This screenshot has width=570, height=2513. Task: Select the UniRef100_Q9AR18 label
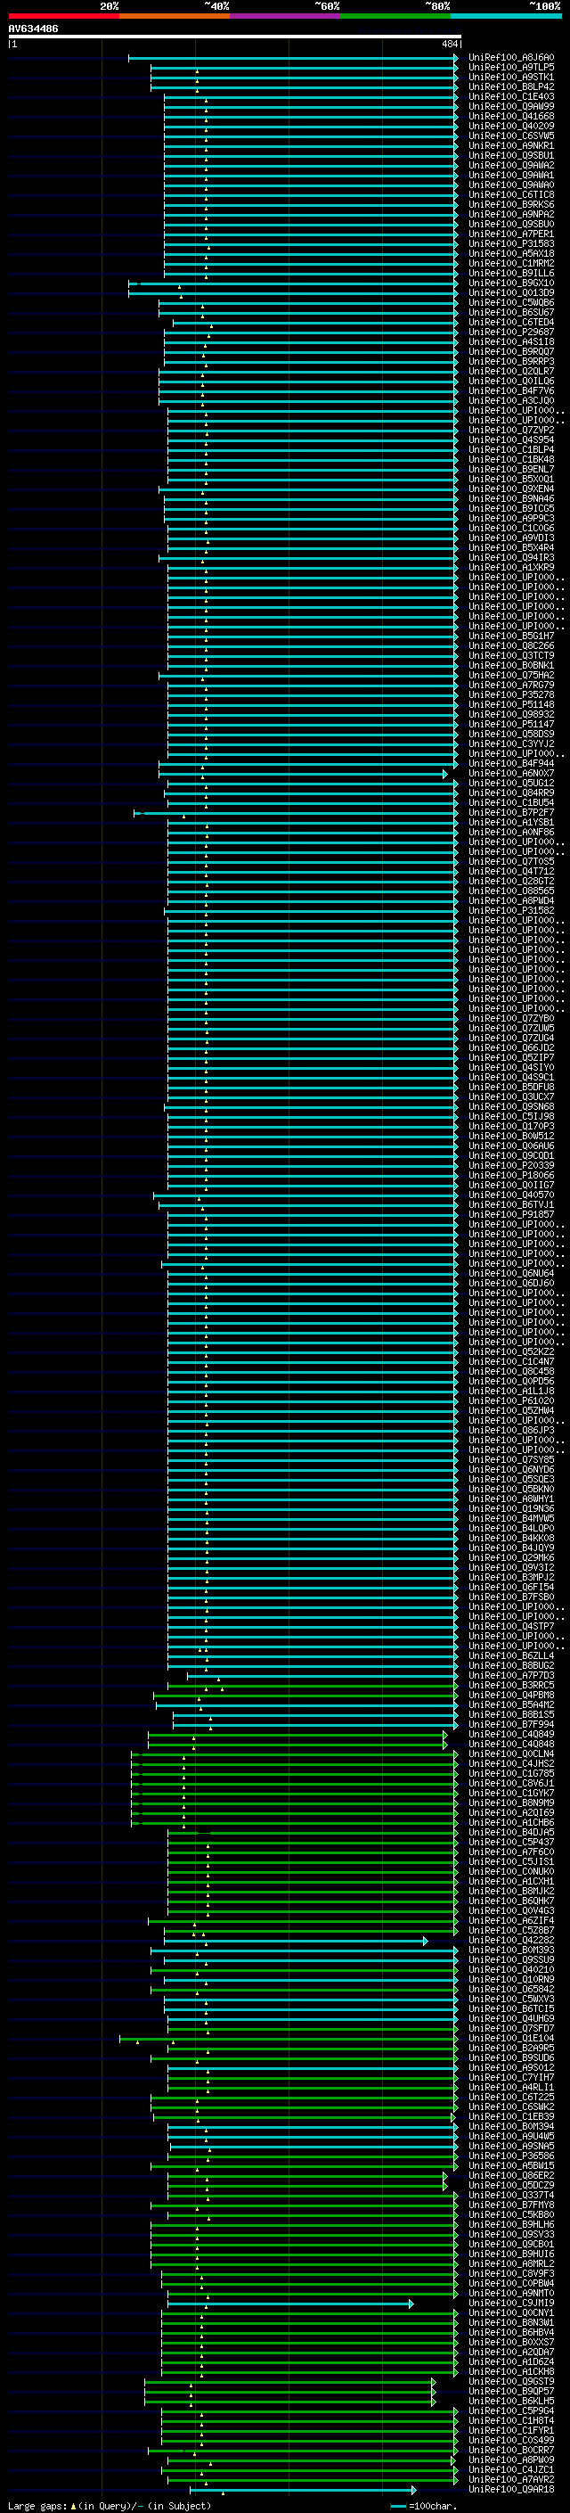pos(511,2490)
